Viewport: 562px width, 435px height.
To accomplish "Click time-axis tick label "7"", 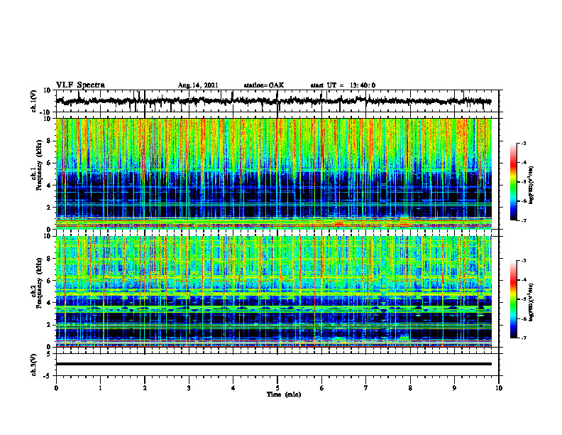I will click(366, 388).
